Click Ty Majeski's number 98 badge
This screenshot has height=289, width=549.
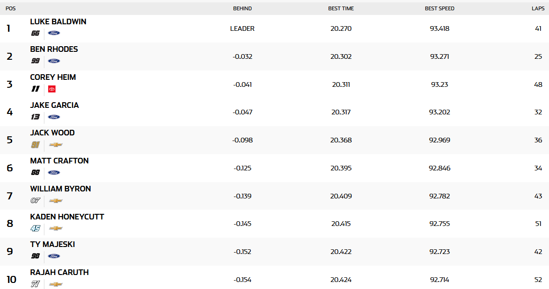point(36,256)
